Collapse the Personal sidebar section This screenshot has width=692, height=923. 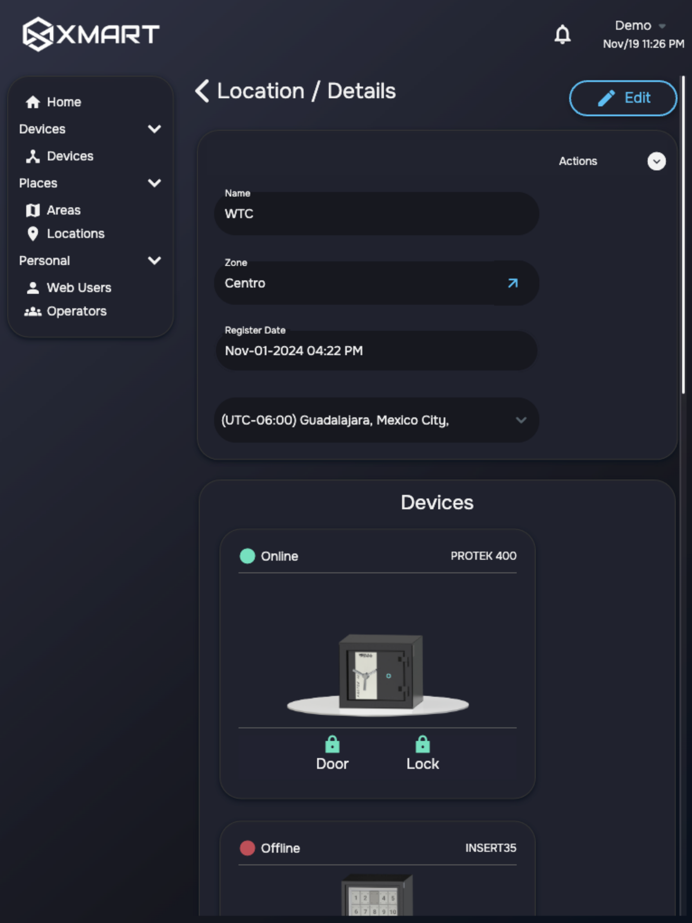154,260
